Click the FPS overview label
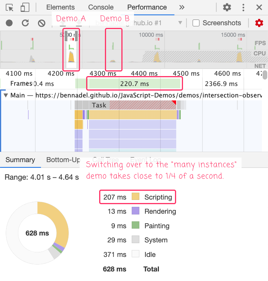 pyautogui.click(x=260, y=43)
